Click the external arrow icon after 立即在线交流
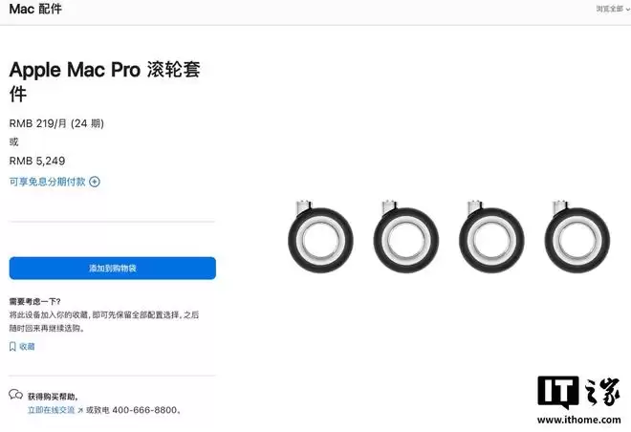 tap(80, 410)
